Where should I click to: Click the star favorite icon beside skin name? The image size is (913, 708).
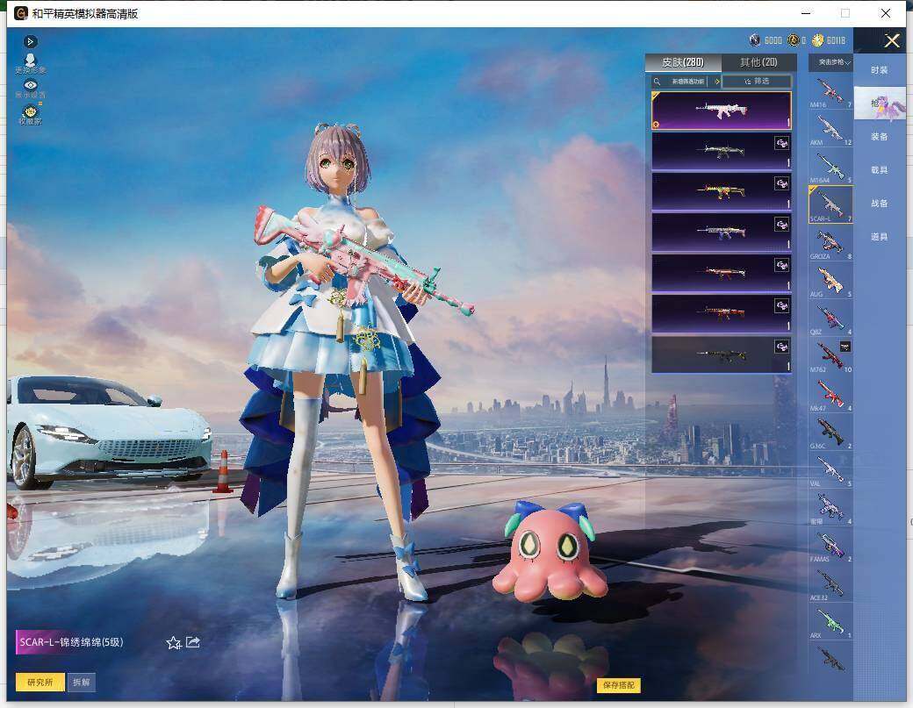(x=174, y=643)
